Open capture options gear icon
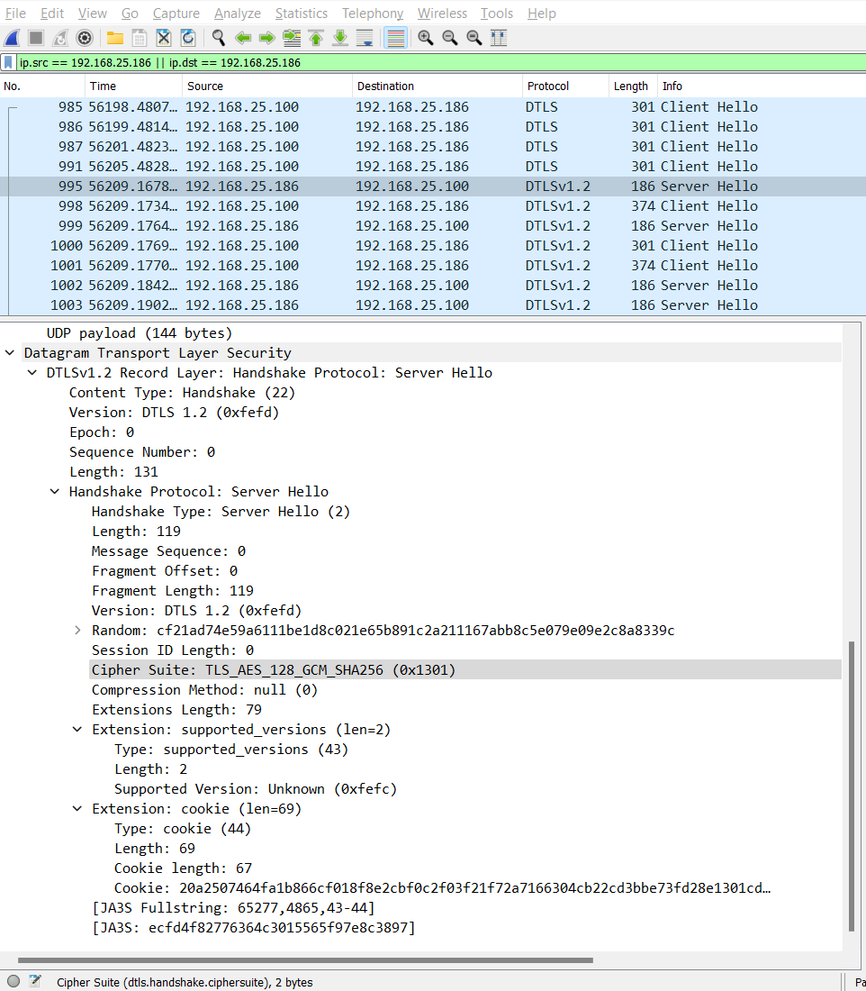This screenshot has height=991, width=866. 84,38
